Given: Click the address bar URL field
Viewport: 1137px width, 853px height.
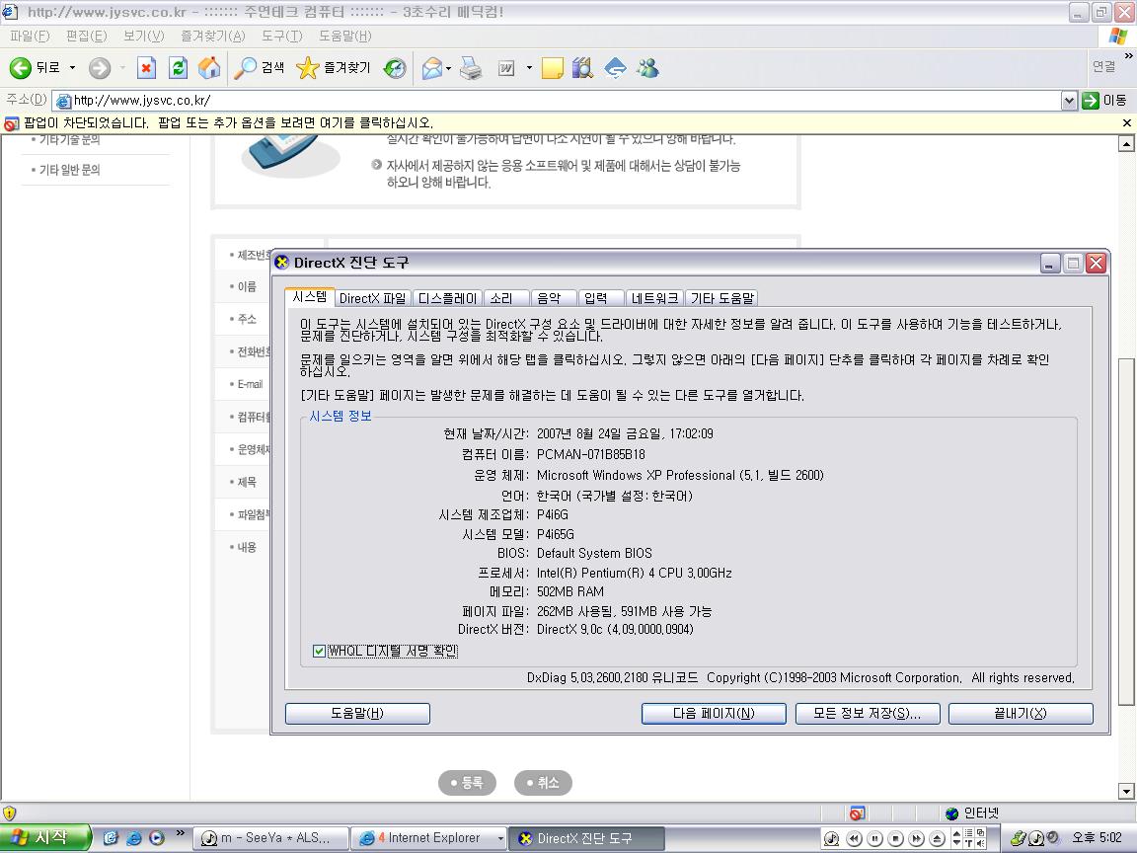Looking at the screenshot, I should coord(557,101).
